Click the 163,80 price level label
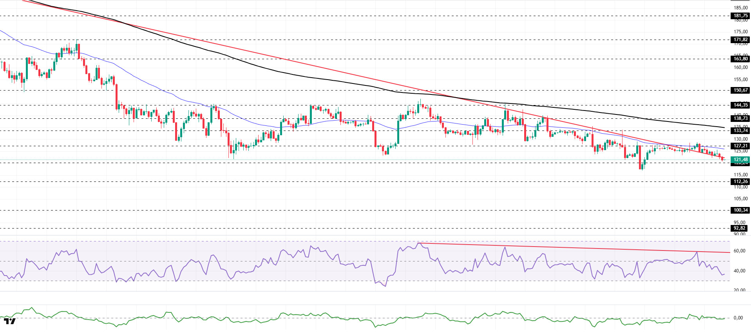This screenshot has width=751, height=332. [740, 59]
